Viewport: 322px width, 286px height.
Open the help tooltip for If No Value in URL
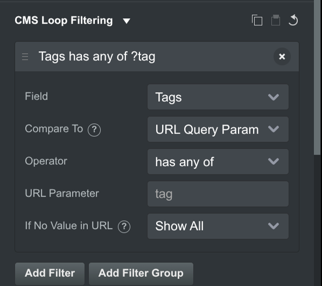point(124,226)
